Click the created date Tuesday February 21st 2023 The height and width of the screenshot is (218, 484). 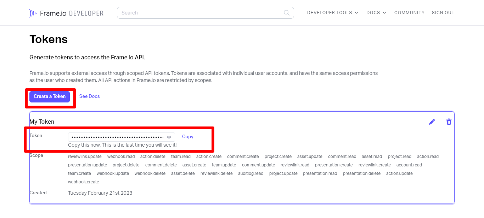pos(100,193)
